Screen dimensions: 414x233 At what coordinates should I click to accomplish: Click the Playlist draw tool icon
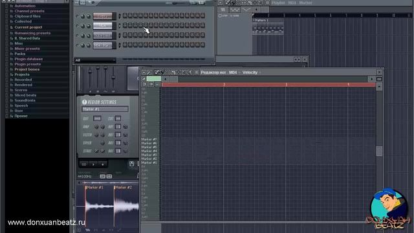click(227, 3)
